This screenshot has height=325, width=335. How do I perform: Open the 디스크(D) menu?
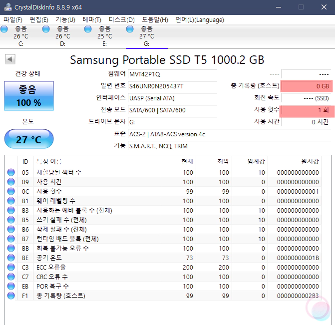tap(121, 20)
